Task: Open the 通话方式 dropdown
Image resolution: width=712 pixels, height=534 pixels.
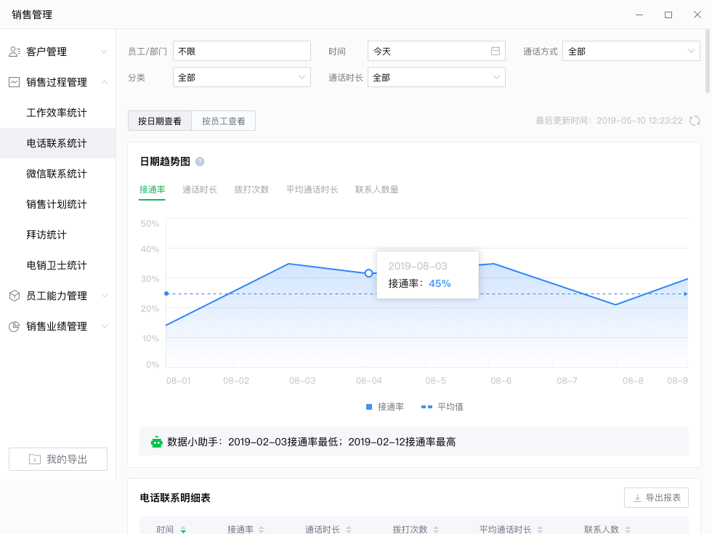Action: pyautogui.click(x=631, y=51)
